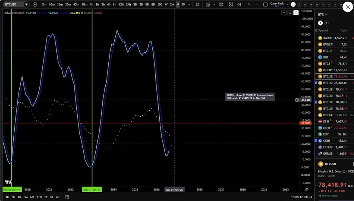
Task: Save the Care-Pack layout
Action: pos(277,6)
